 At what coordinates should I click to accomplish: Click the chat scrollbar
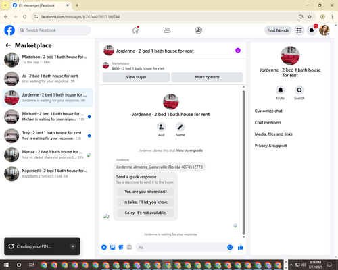pos(243,163)
